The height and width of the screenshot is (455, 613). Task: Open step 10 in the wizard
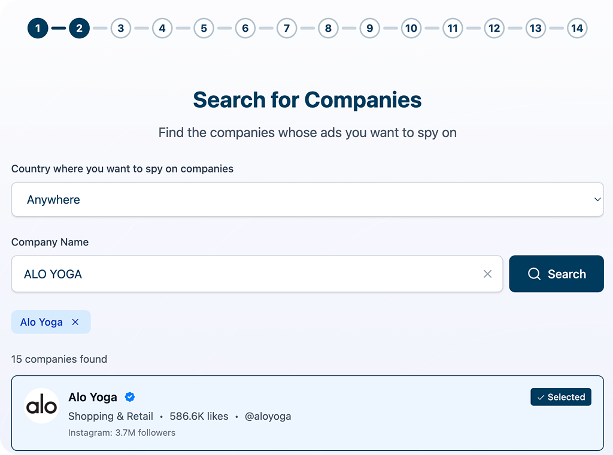pos(411,28)
